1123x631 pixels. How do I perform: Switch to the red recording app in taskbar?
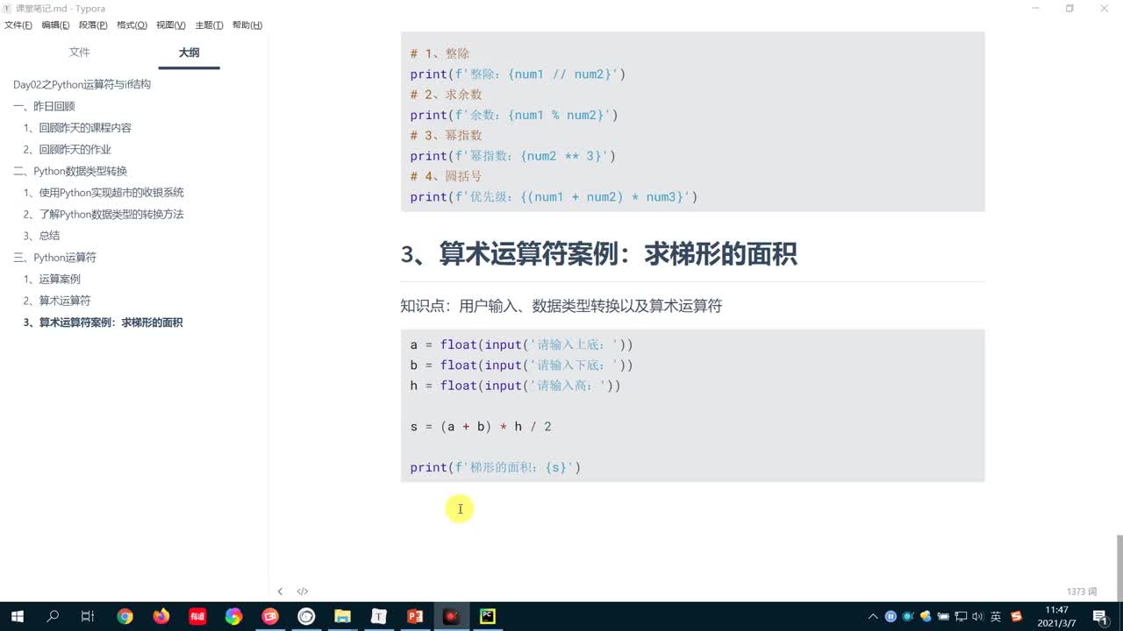pyautogui.click(x=451, y=616)
